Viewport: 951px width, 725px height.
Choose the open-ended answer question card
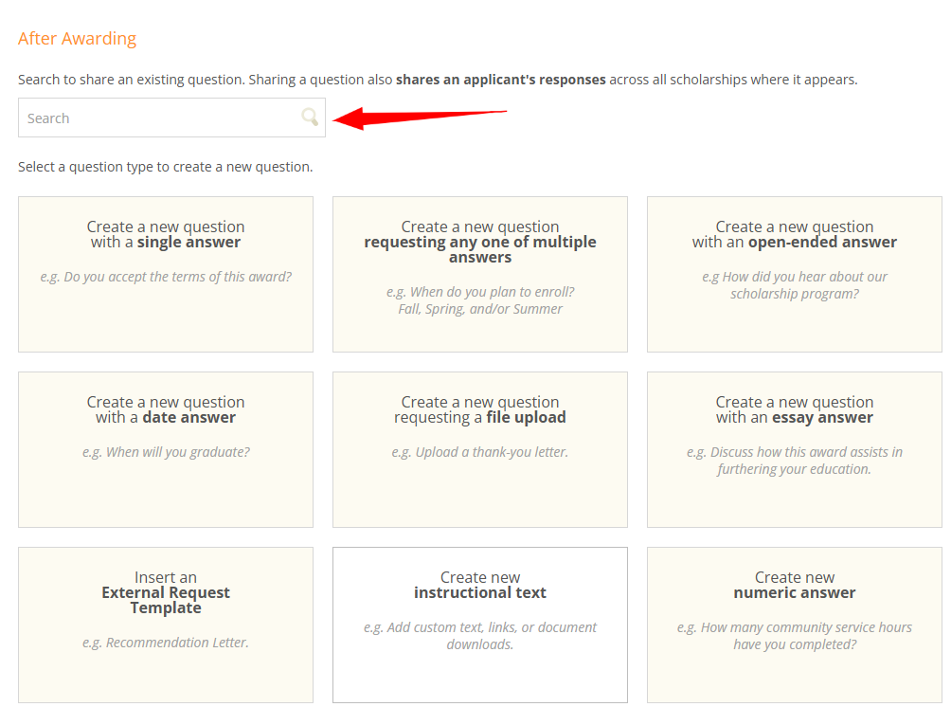(794, 273)
